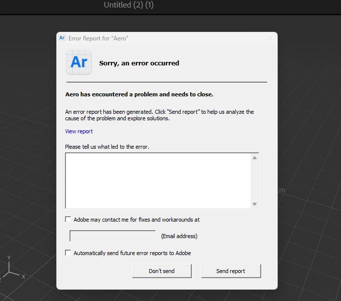Focus the Email address input field

click(x=113, y=236)
